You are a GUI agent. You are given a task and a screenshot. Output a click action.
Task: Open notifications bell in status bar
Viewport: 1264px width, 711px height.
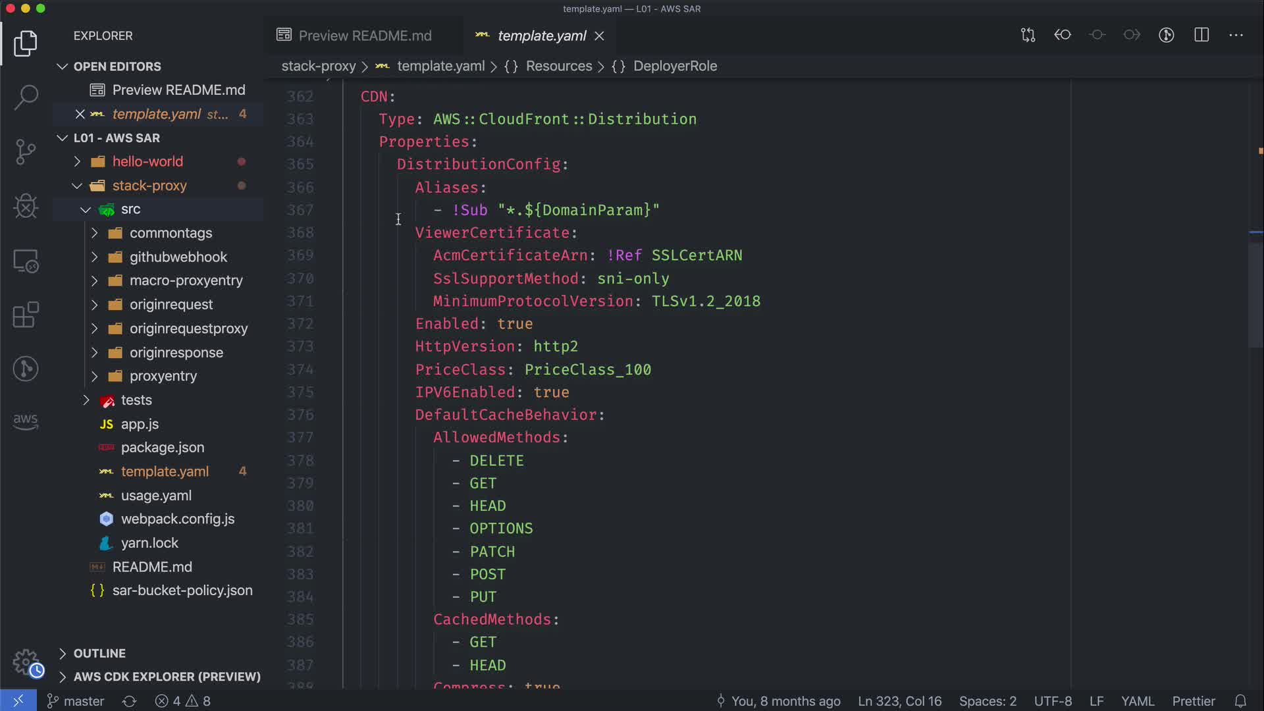pos(1240,701)
